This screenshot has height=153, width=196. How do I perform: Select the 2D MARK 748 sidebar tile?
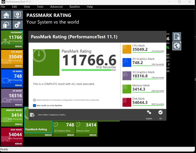coord(12,76)
